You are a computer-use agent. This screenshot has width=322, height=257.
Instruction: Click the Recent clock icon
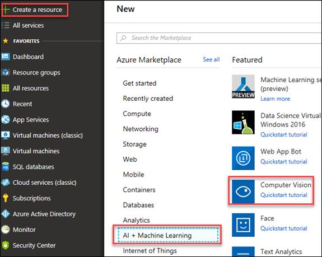pyautogui.click(x=6, y=104)
